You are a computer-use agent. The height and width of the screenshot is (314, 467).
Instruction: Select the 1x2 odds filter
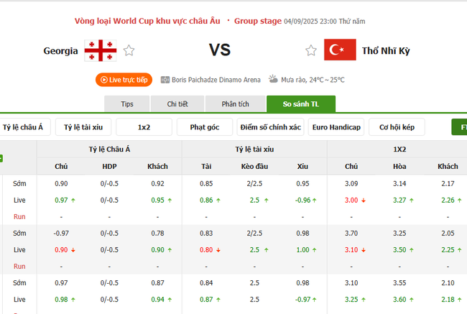(x=144, y=127)
